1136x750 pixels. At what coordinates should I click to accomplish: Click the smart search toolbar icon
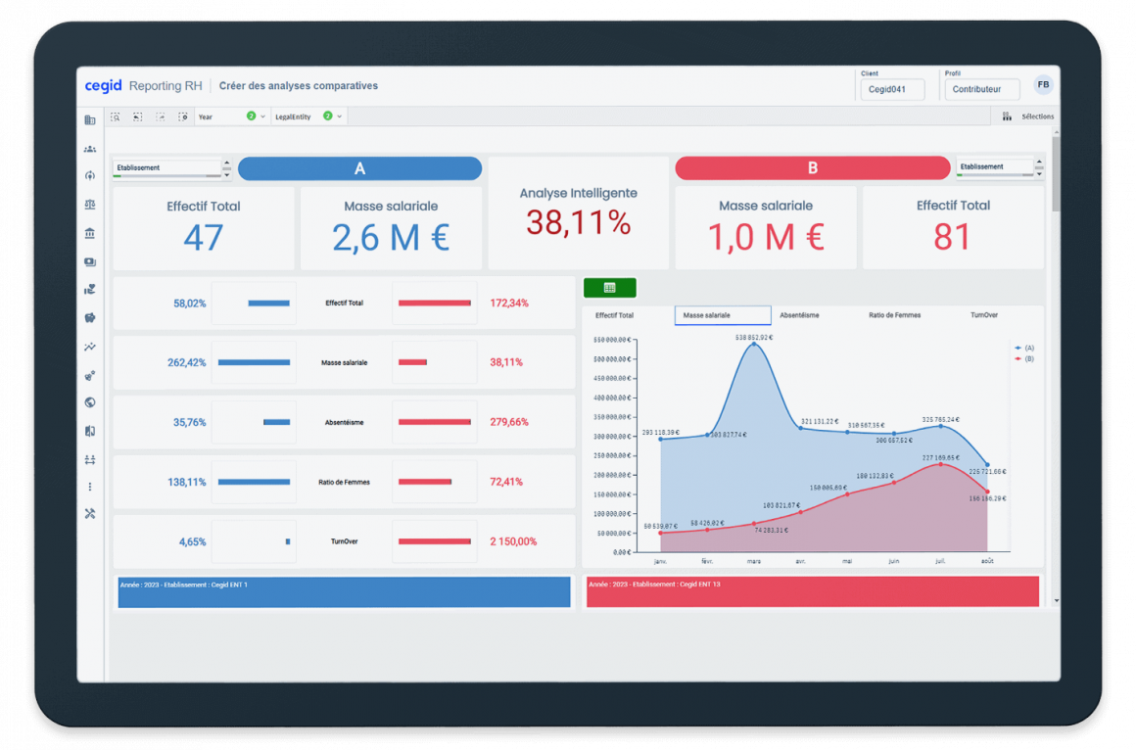pos(116,117)
